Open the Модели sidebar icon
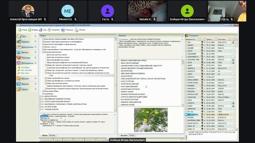 (19, 84)
